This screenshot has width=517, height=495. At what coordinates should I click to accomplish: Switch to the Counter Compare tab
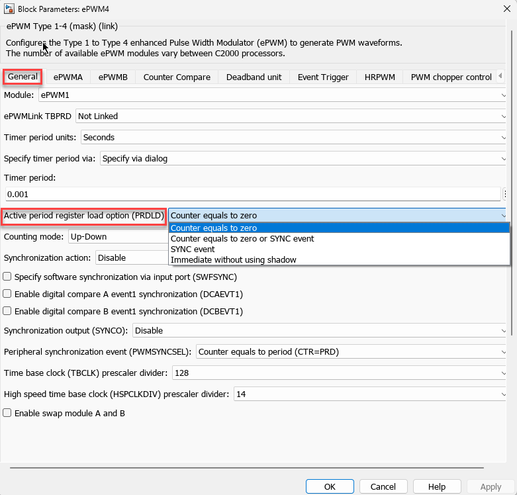pos(177,77)
